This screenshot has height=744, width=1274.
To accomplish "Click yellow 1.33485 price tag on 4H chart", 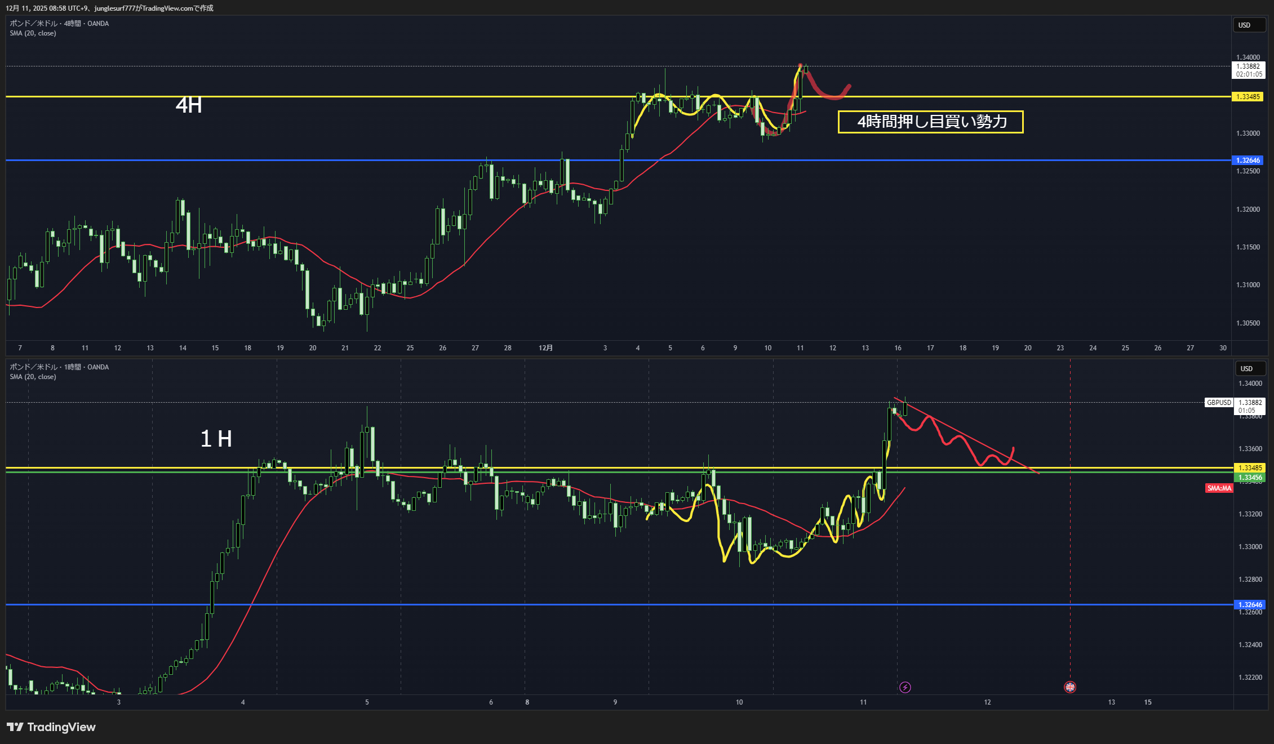I will click(x=1248, y=97).
